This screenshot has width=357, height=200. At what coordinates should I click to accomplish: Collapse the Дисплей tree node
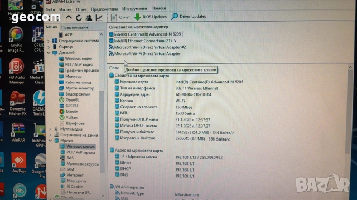(x=49, y=53)
